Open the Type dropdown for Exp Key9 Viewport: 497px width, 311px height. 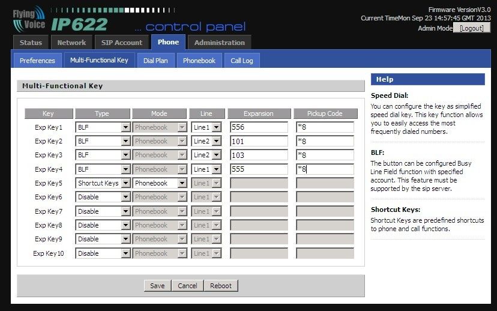(103, 239)
